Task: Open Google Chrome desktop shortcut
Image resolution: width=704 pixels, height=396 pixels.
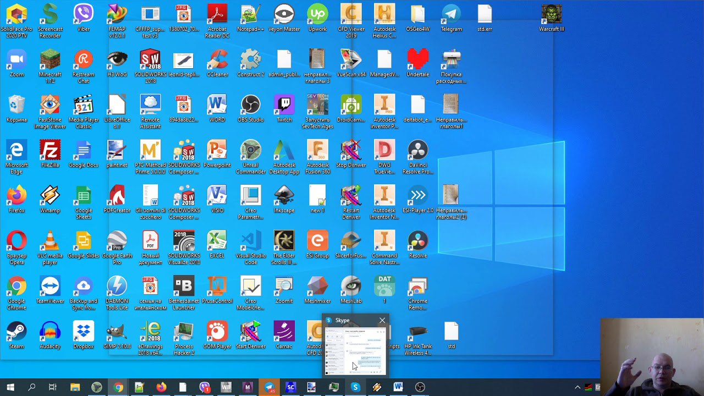Action: pyautogui.click(x=16, y=293)
